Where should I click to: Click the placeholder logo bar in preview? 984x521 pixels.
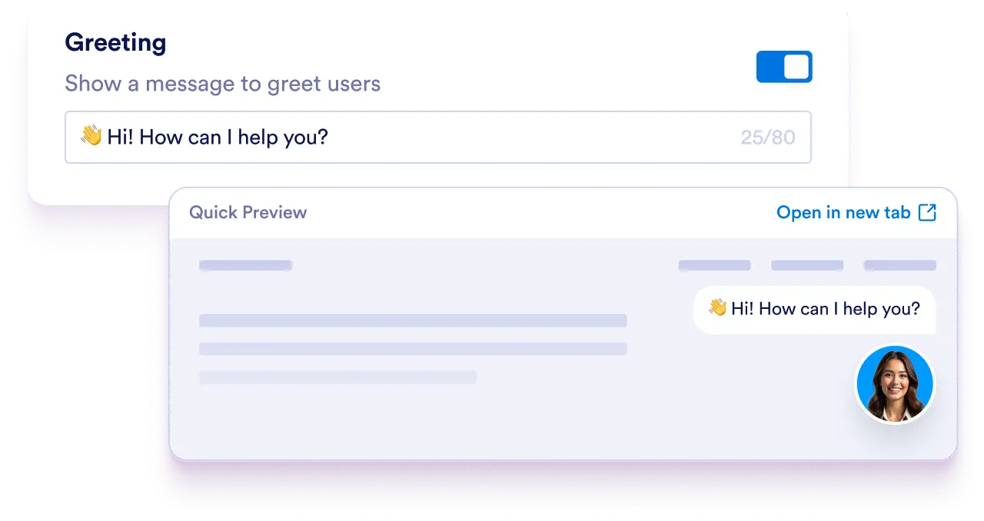pyautogui.click(x=245, y=266)
